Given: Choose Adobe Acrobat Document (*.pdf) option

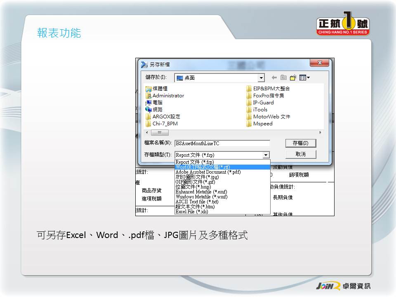Looking at the screenshot, I should (x=208, y=172).
